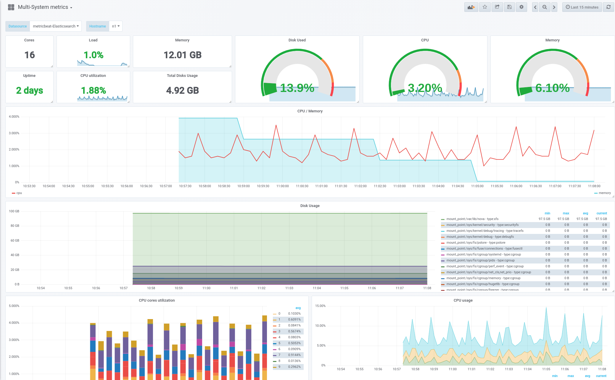Click core 7 color swatch in legend

click(x=275, y=355)
